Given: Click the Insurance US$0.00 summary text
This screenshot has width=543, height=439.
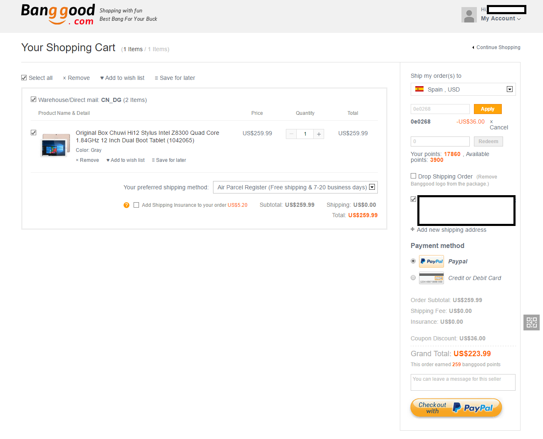Looking at the screenshot, I should (437, 322).
